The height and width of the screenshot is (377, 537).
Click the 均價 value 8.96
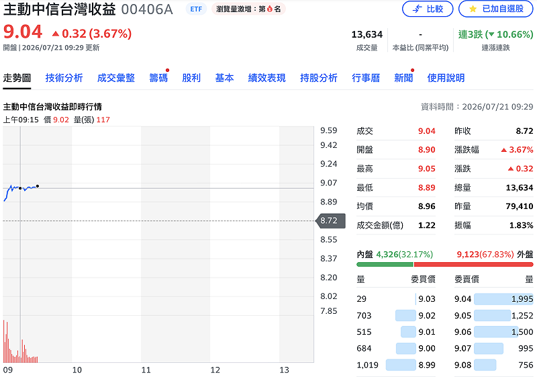426,206
